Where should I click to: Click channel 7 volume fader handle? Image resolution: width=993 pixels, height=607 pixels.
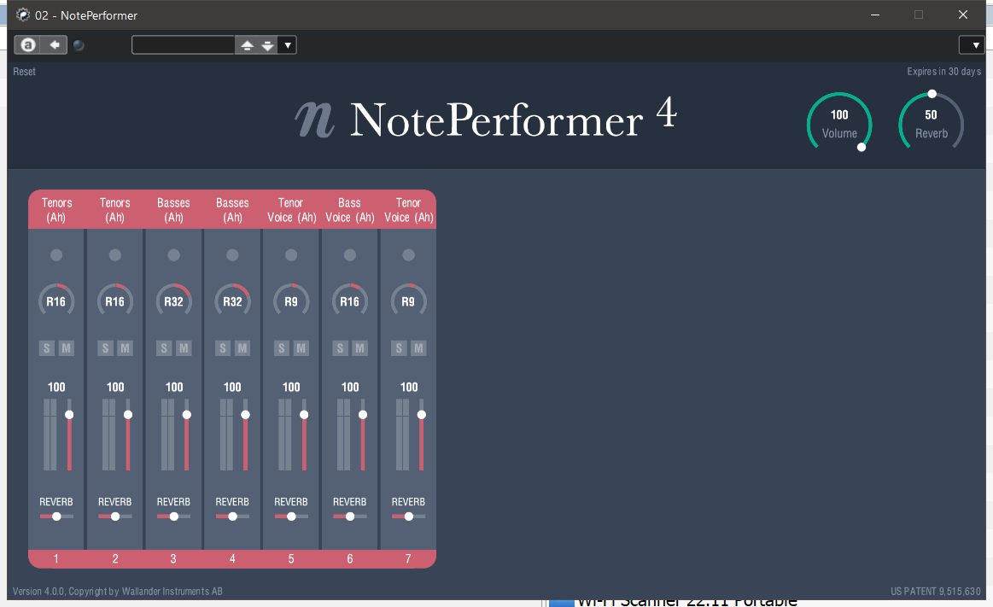421,415
